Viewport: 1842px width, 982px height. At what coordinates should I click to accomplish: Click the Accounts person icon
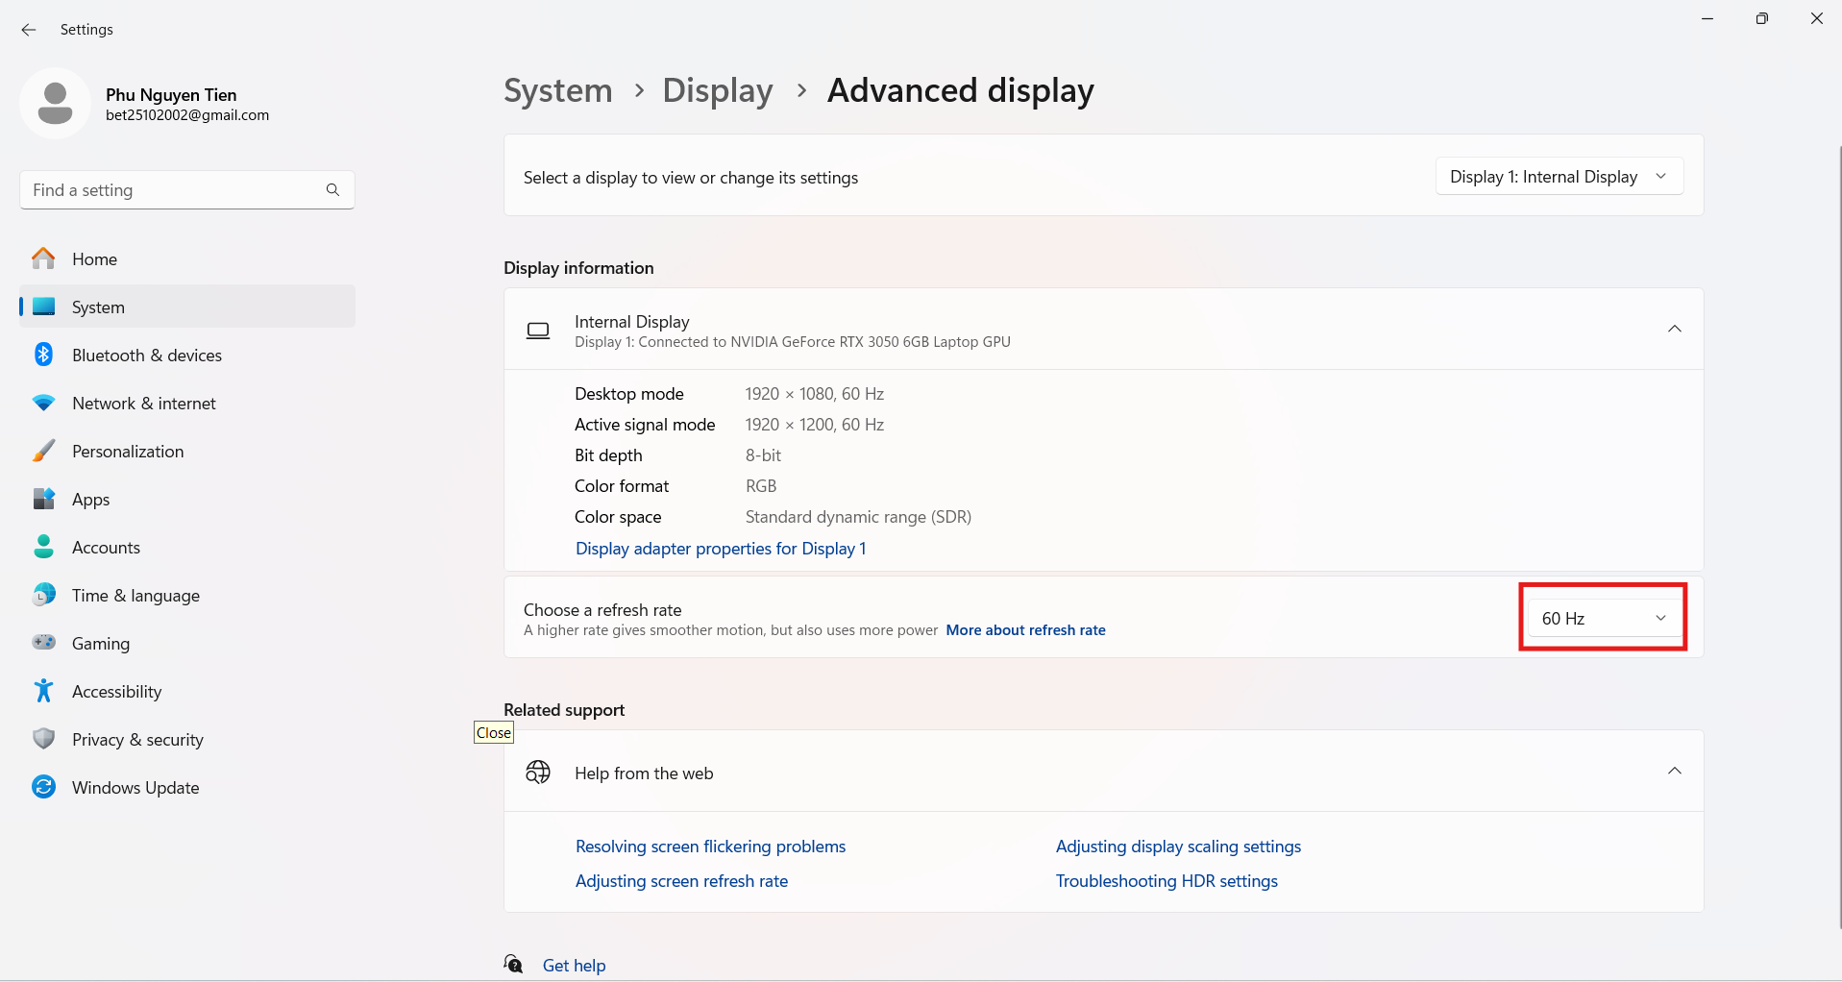[x=43, y=547]
